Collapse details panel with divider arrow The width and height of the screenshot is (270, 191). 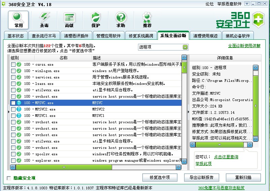coord(188,112)
